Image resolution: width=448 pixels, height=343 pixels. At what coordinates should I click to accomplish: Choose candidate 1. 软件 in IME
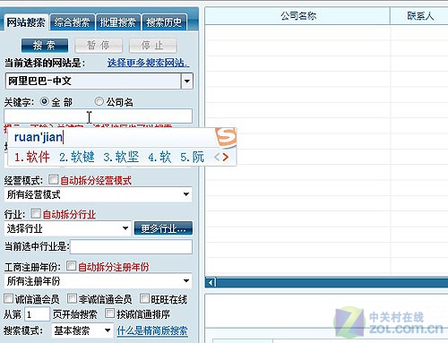pyautogui.click(x=32, y=157)
